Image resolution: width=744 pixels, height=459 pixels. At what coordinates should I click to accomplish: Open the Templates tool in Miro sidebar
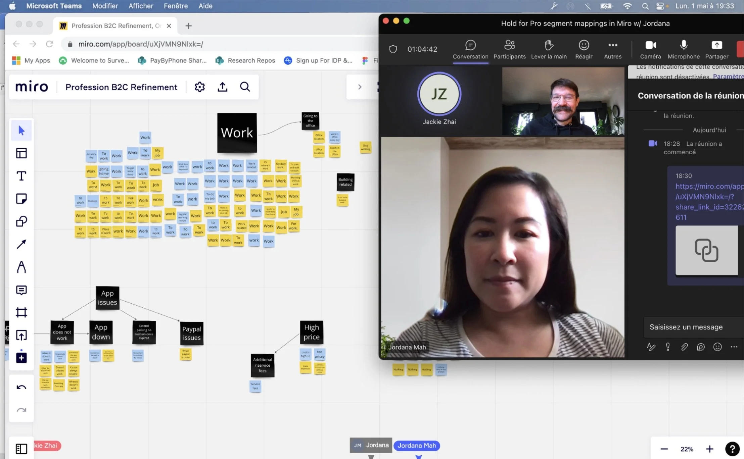21,153
